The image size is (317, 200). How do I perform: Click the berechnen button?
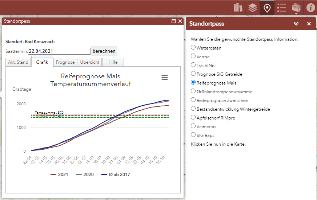[x=104, y=51]
